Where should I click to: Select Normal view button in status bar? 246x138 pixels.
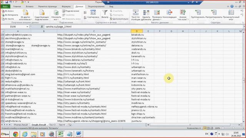click(x=205, y=128)
